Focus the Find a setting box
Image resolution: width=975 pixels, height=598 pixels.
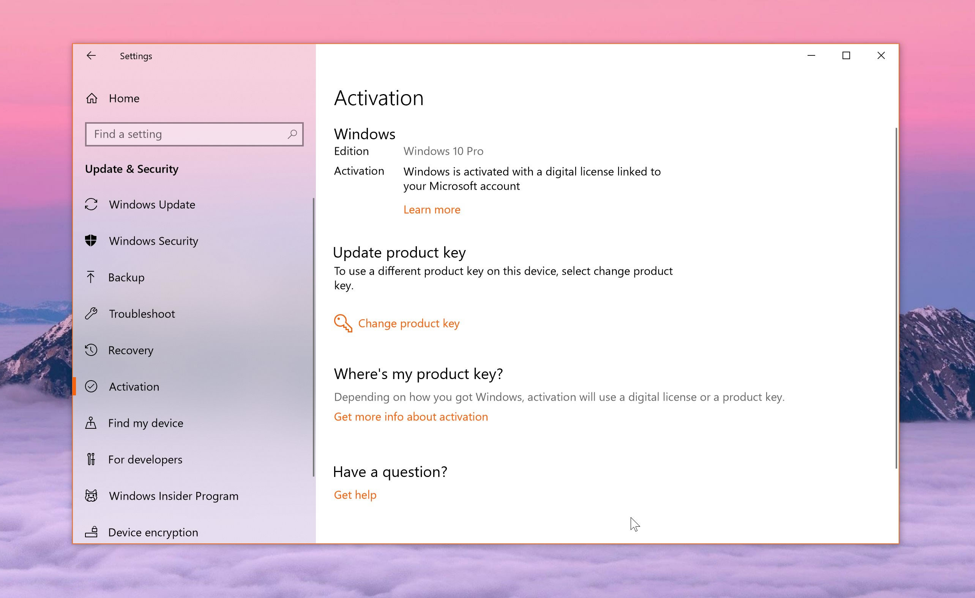pos(194,134)
